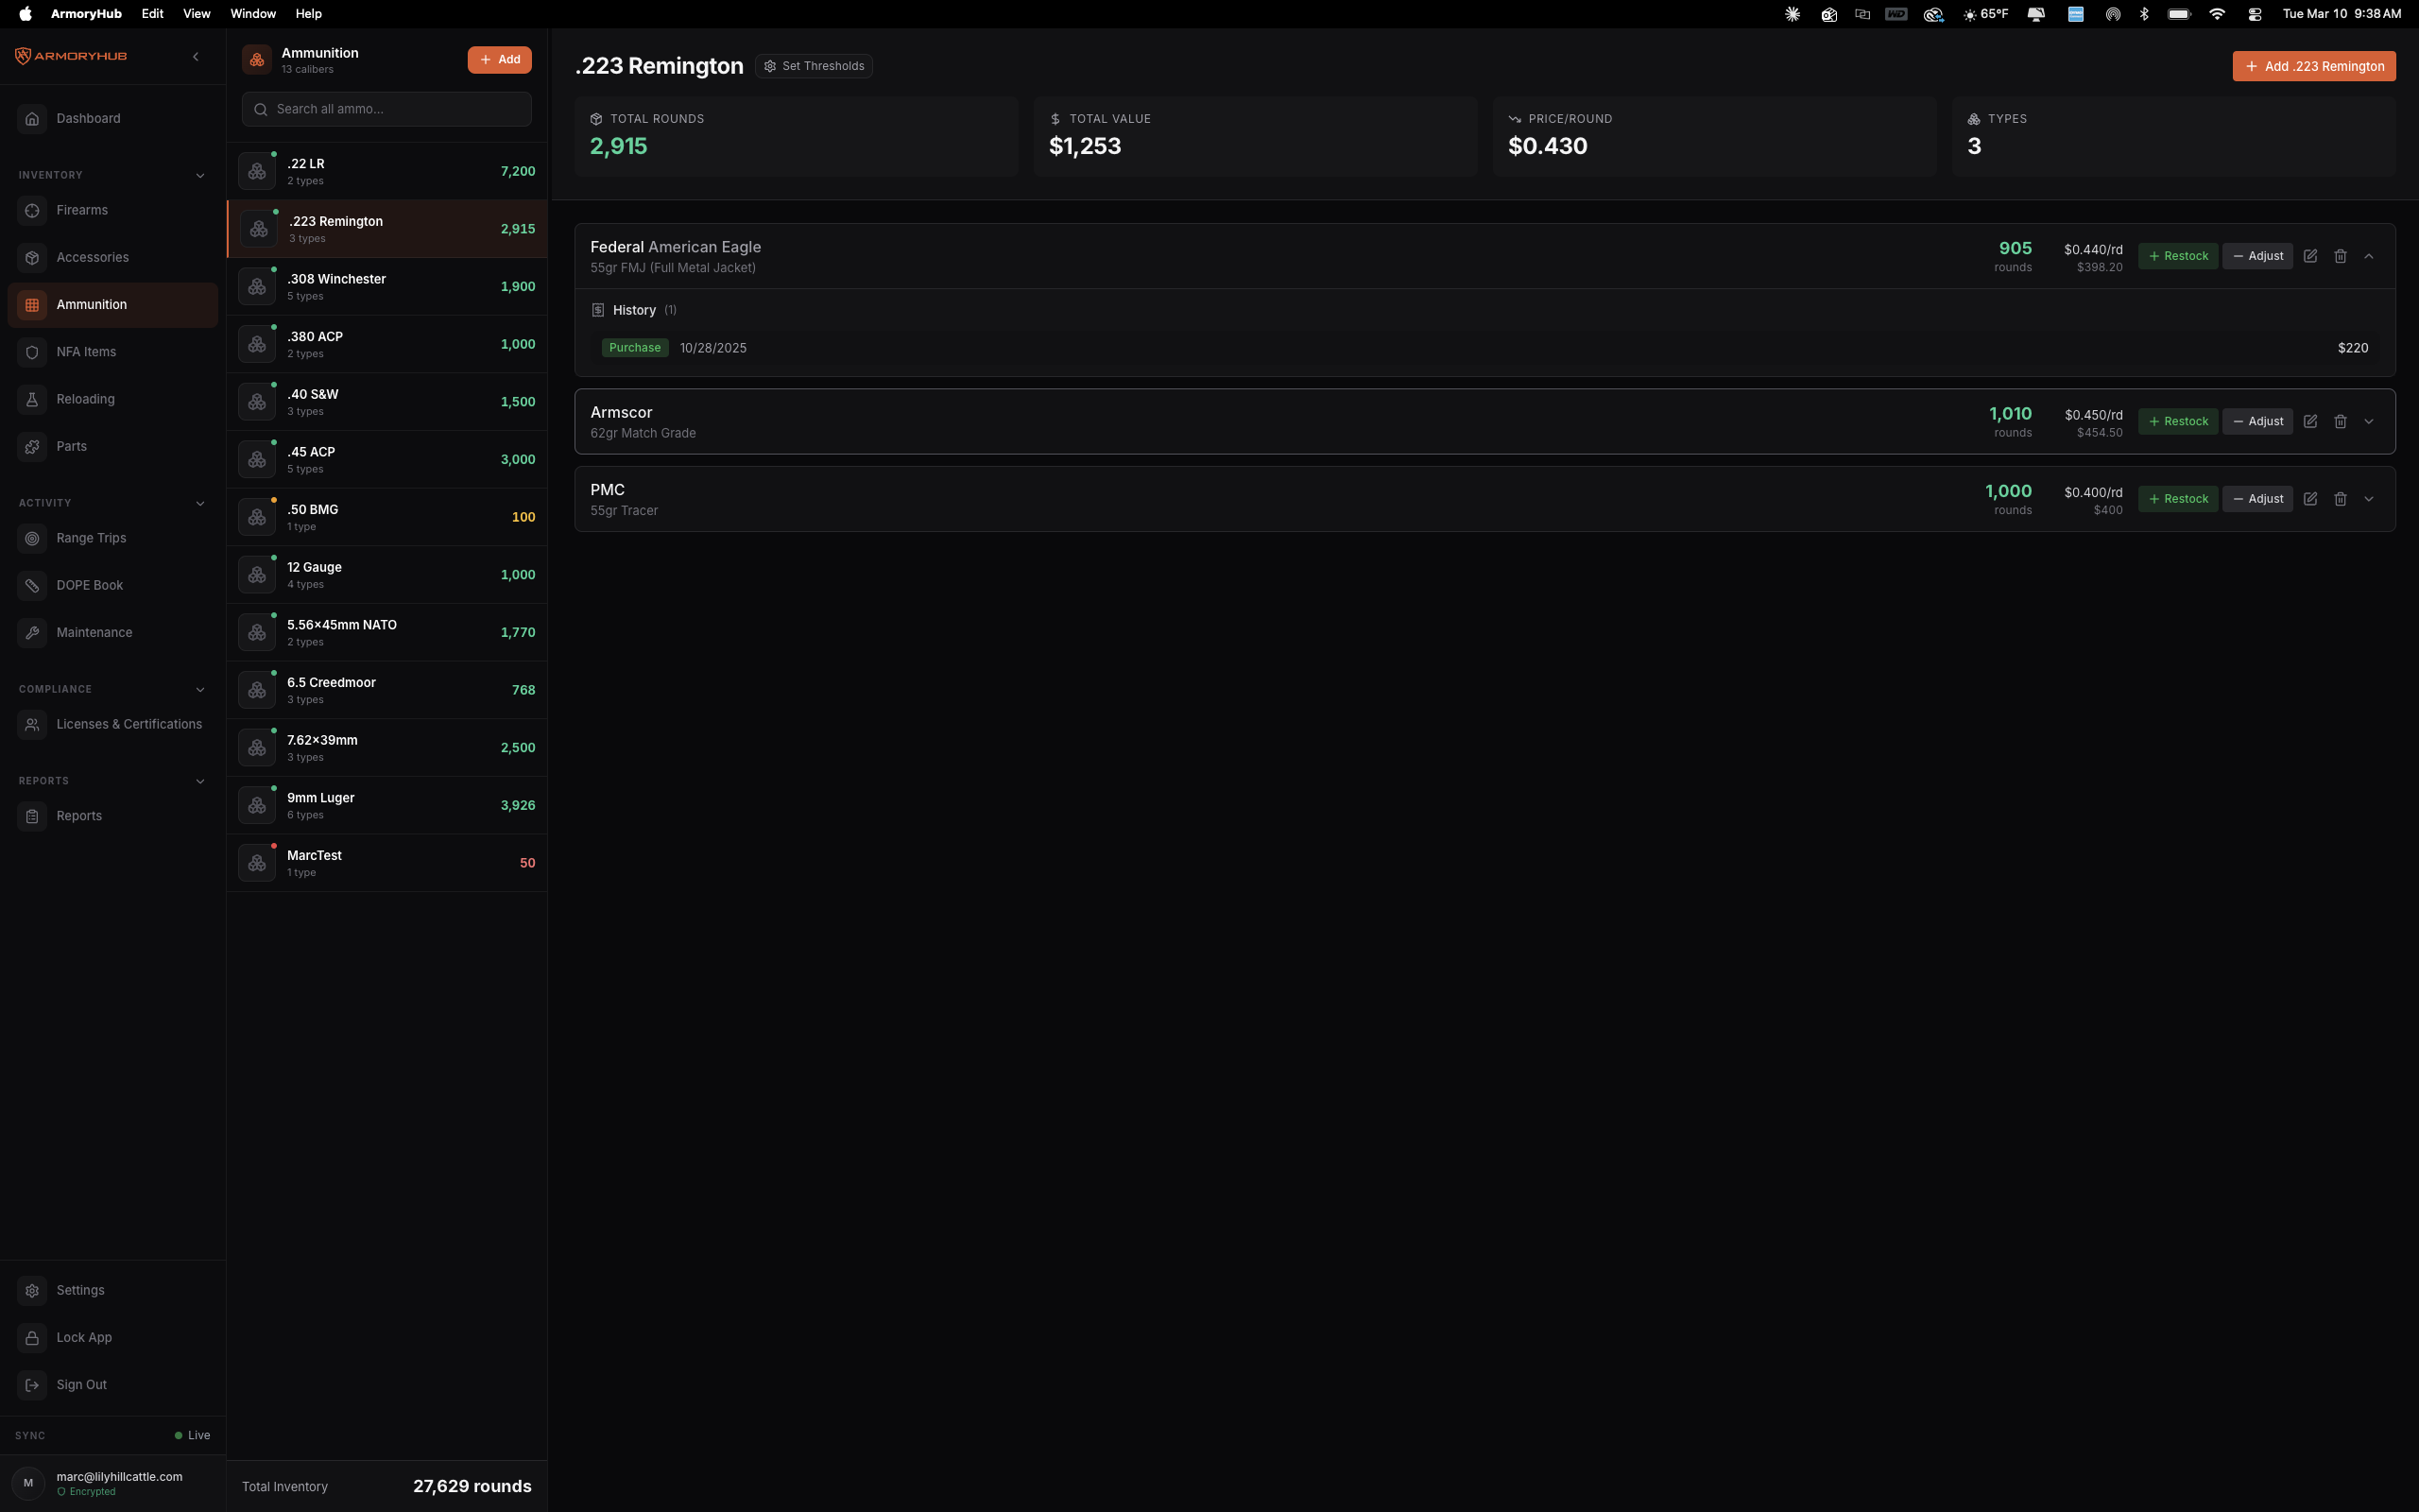Click the Add .223 Remington button
Image resolution: width=2419 pixels, height=1512 pixels.
(x=2313, y=65)
